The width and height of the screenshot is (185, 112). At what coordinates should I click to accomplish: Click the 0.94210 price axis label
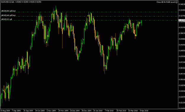182,4
